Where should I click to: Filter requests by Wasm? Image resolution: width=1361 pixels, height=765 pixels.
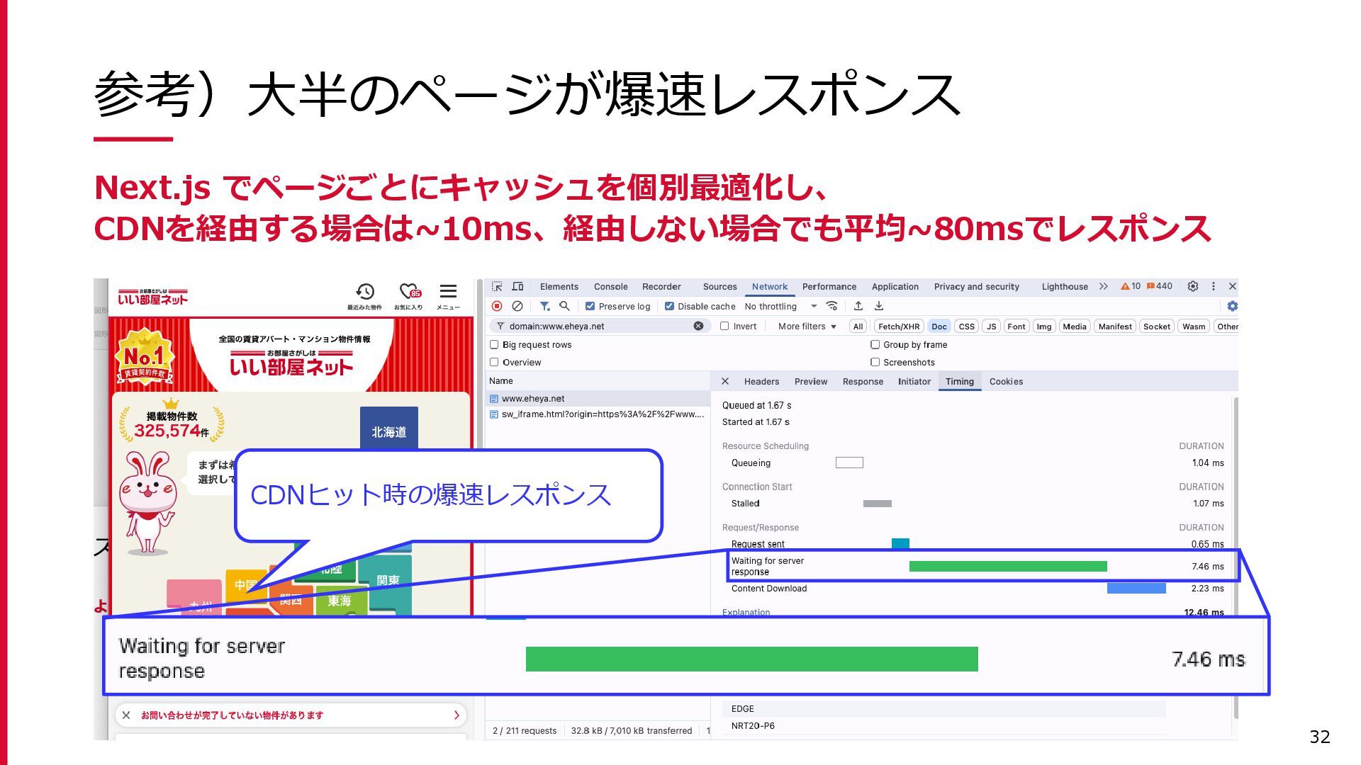pyautogui.click(x=1193, y=326)
